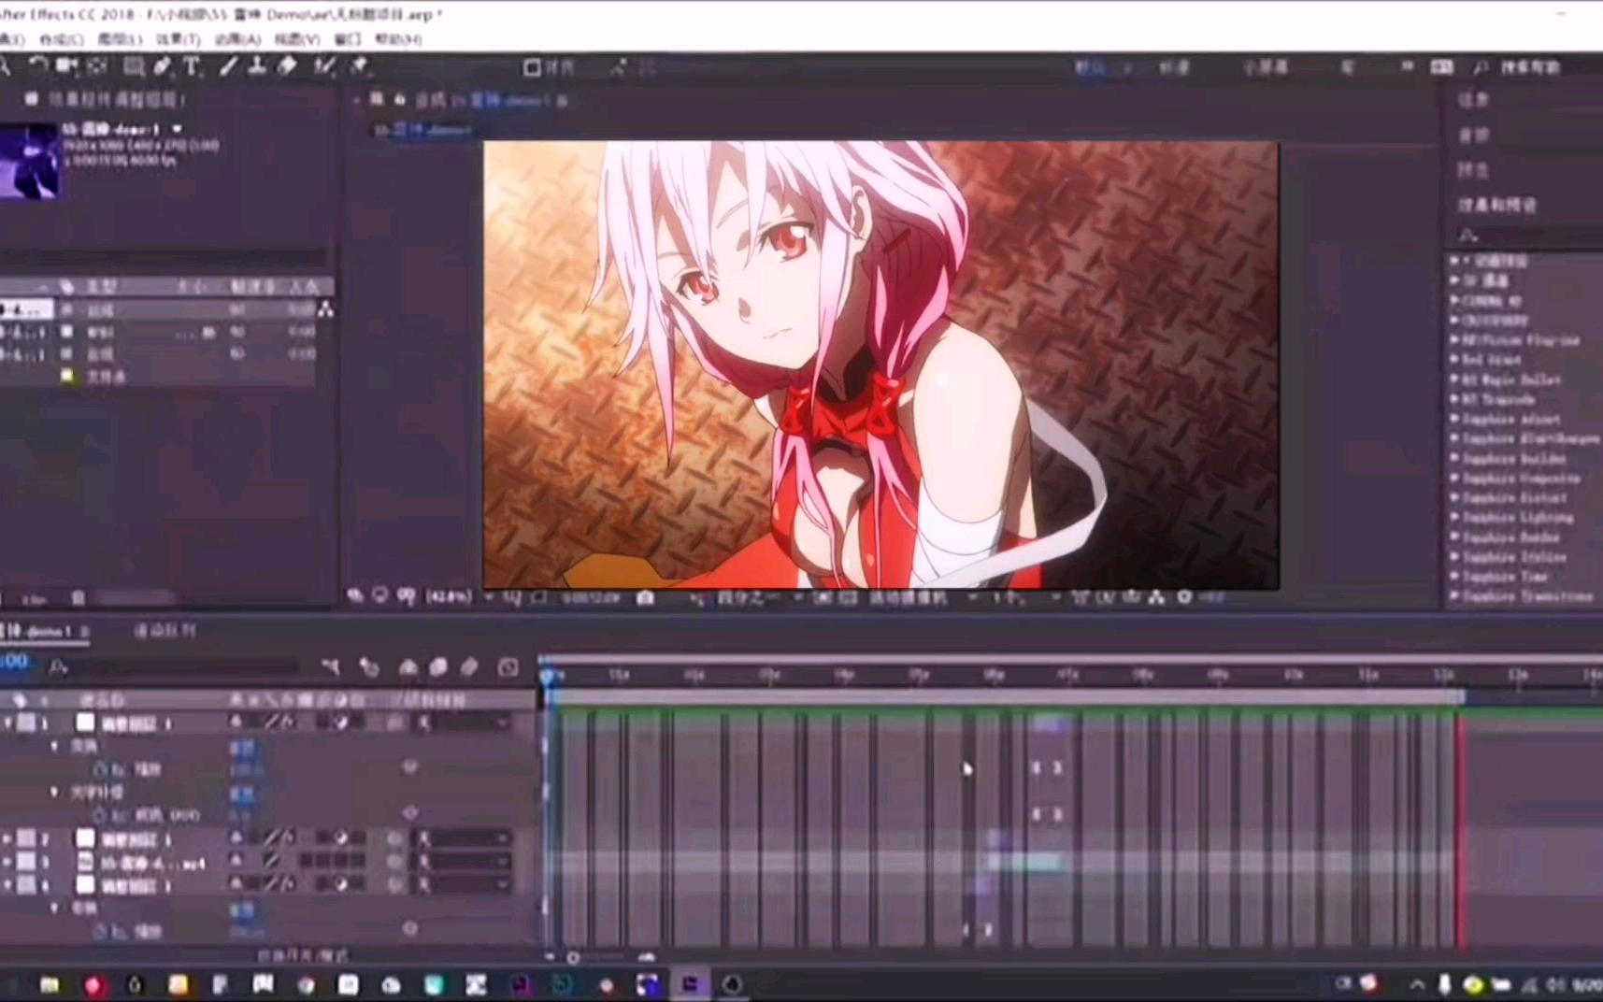Expand the Sapphire Adjust effects category
The width and height of the screenshot is (1603, 1002).
(1456, 419)
